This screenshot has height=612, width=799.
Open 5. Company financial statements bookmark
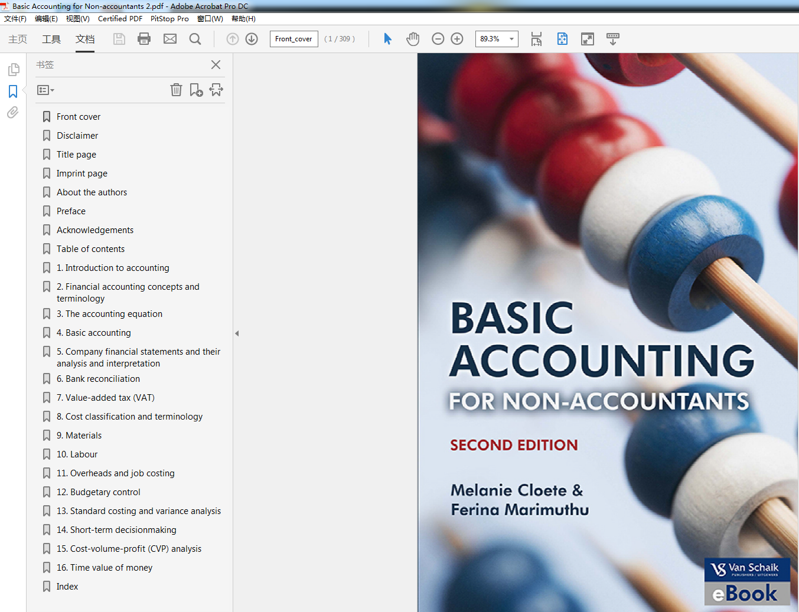pos(138,358)
